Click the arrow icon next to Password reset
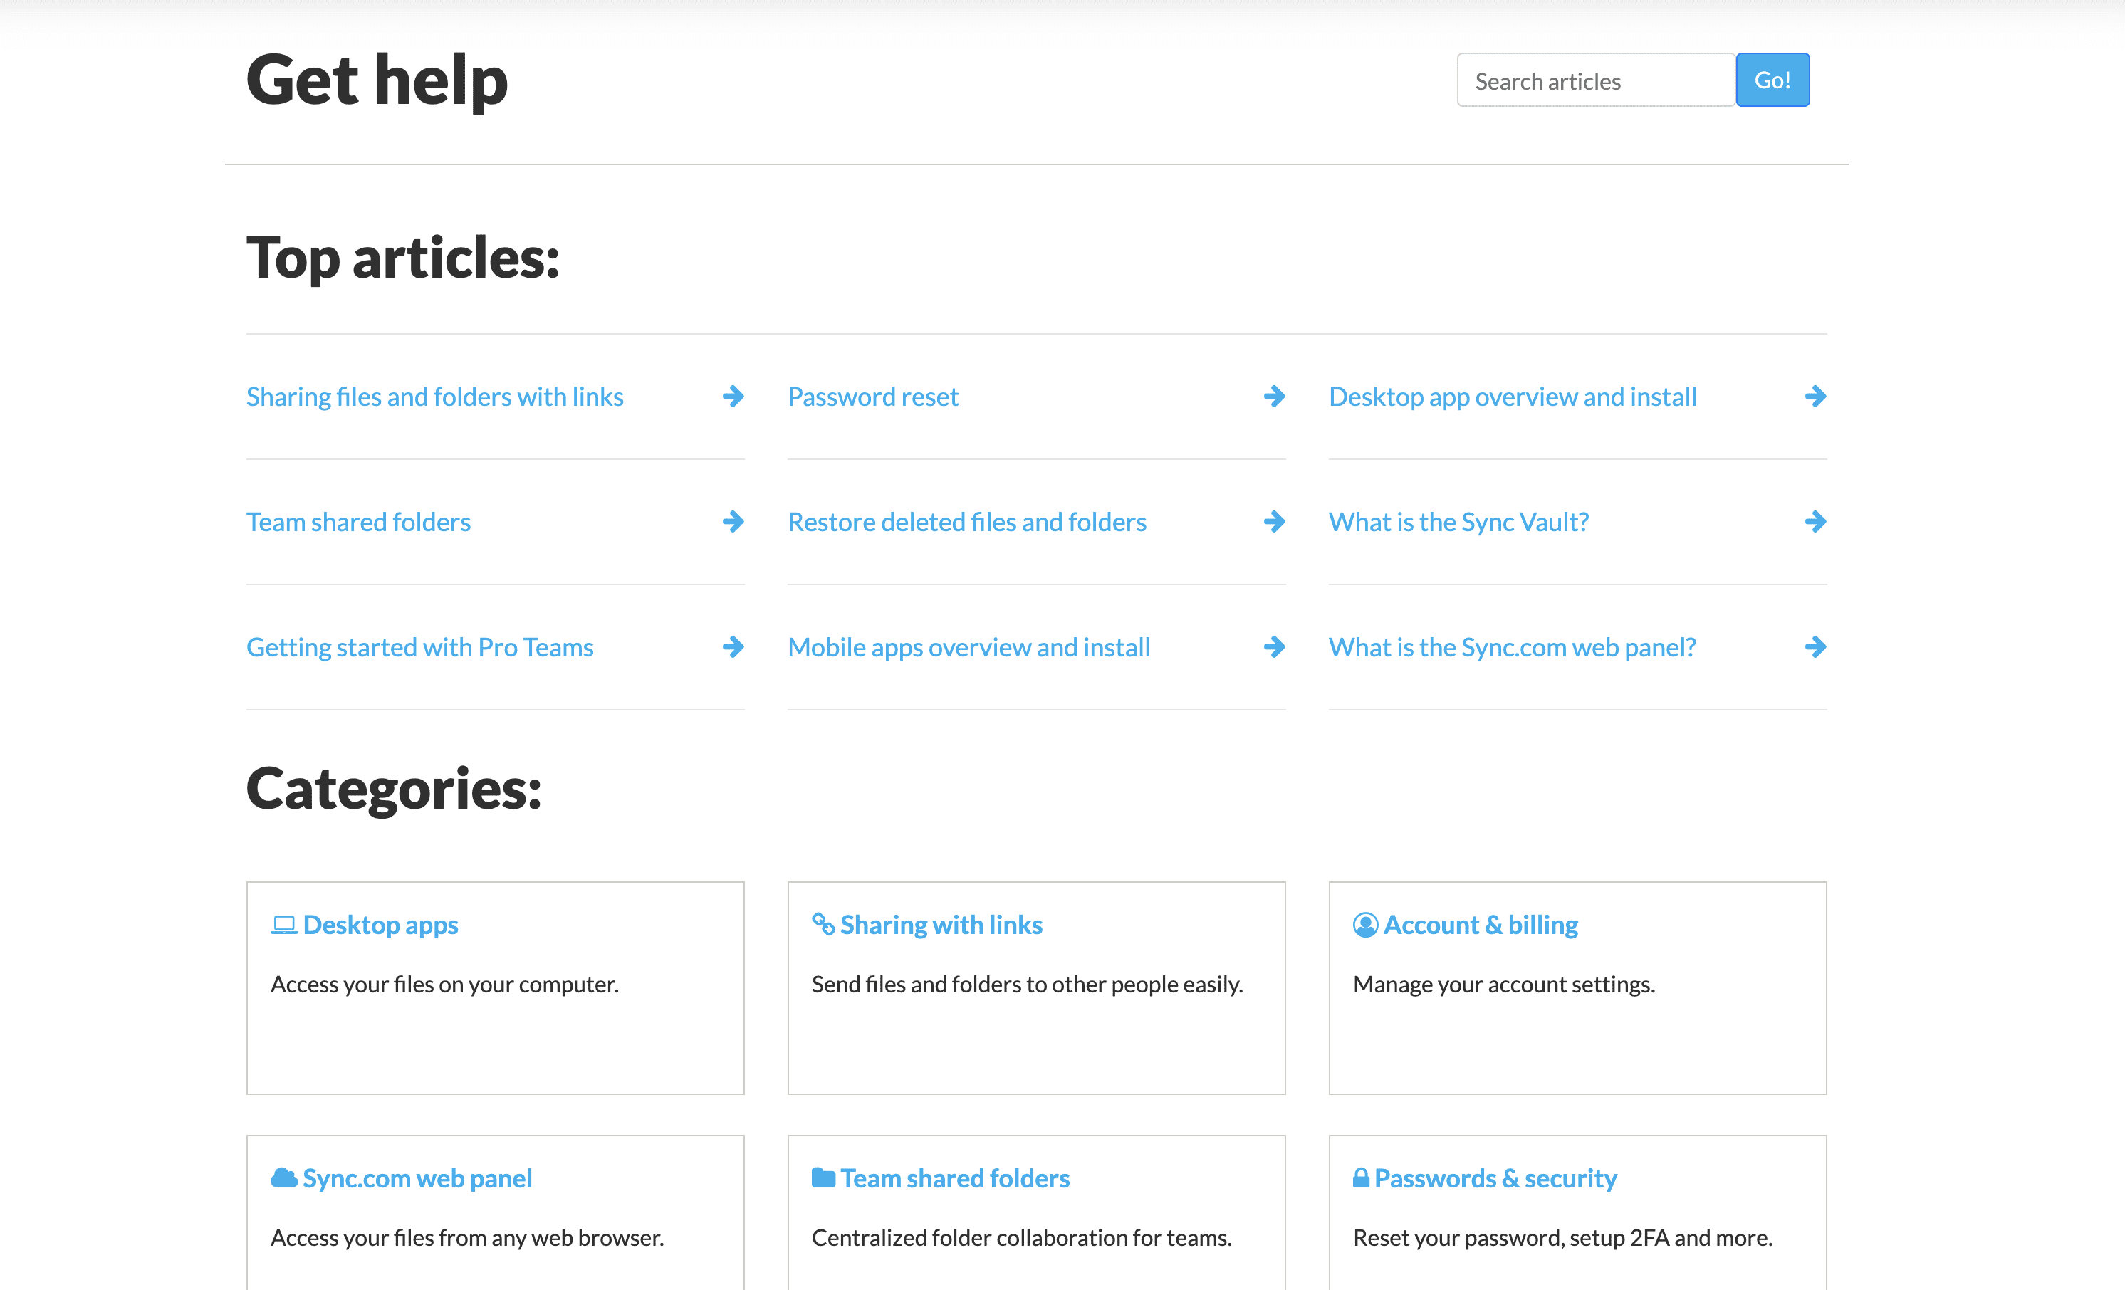This screenshot has height=1290, width=2125. (x=1274, y=397)
